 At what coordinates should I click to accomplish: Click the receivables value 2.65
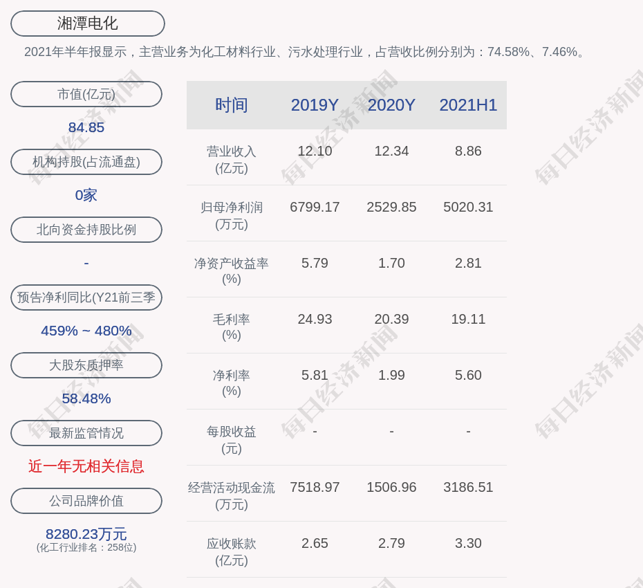point(315,543)
